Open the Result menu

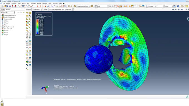click(x=24, y=4)
